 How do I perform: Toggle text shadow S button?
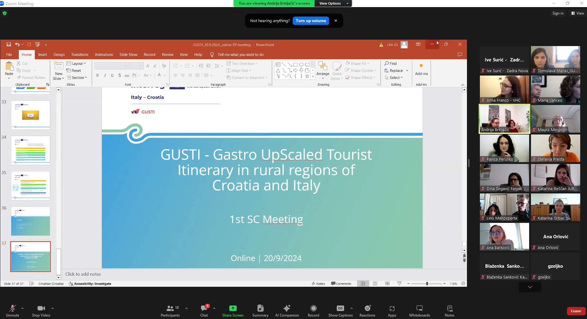pyautogui.click(x=120, y=75)
